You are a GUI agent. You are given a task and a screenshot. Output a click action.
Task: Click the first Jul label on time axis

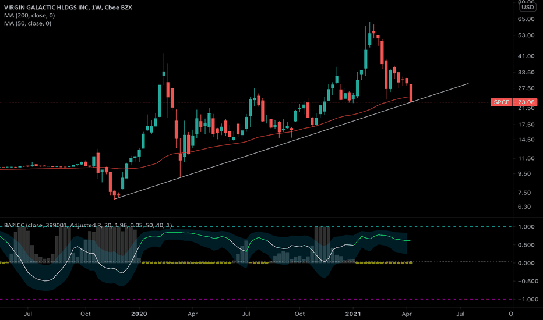(x=28, y=314)
